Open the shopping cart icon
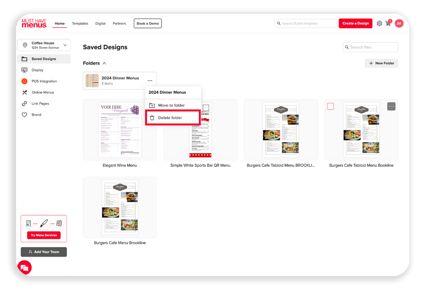 388,23
